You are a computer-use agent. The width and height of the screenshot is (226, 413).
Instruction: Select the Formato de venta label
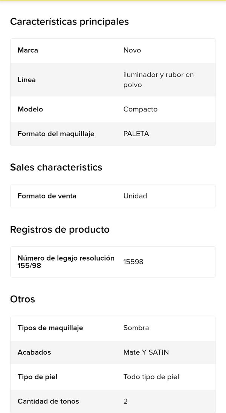coord(47,196)
